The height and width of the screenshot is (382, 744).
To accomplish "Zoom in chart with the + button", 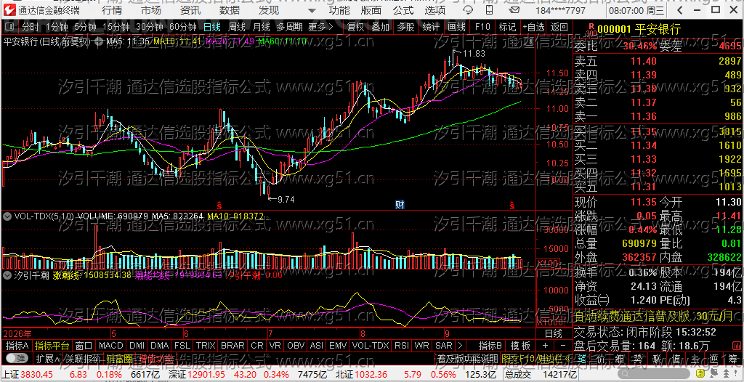I will [x=545, y=346].
